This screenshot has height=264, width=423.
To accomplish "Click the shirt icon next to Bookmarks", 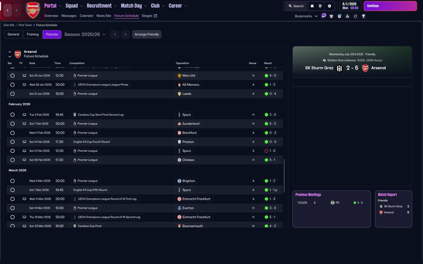I will pyautogui.click(x=331, y=16).
